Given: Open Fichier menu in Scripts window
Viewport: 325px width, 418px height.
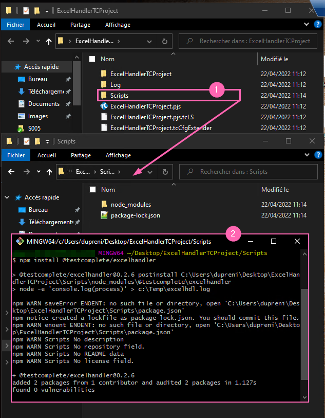Looking at the screenshot, I should [x=16, y=155].
